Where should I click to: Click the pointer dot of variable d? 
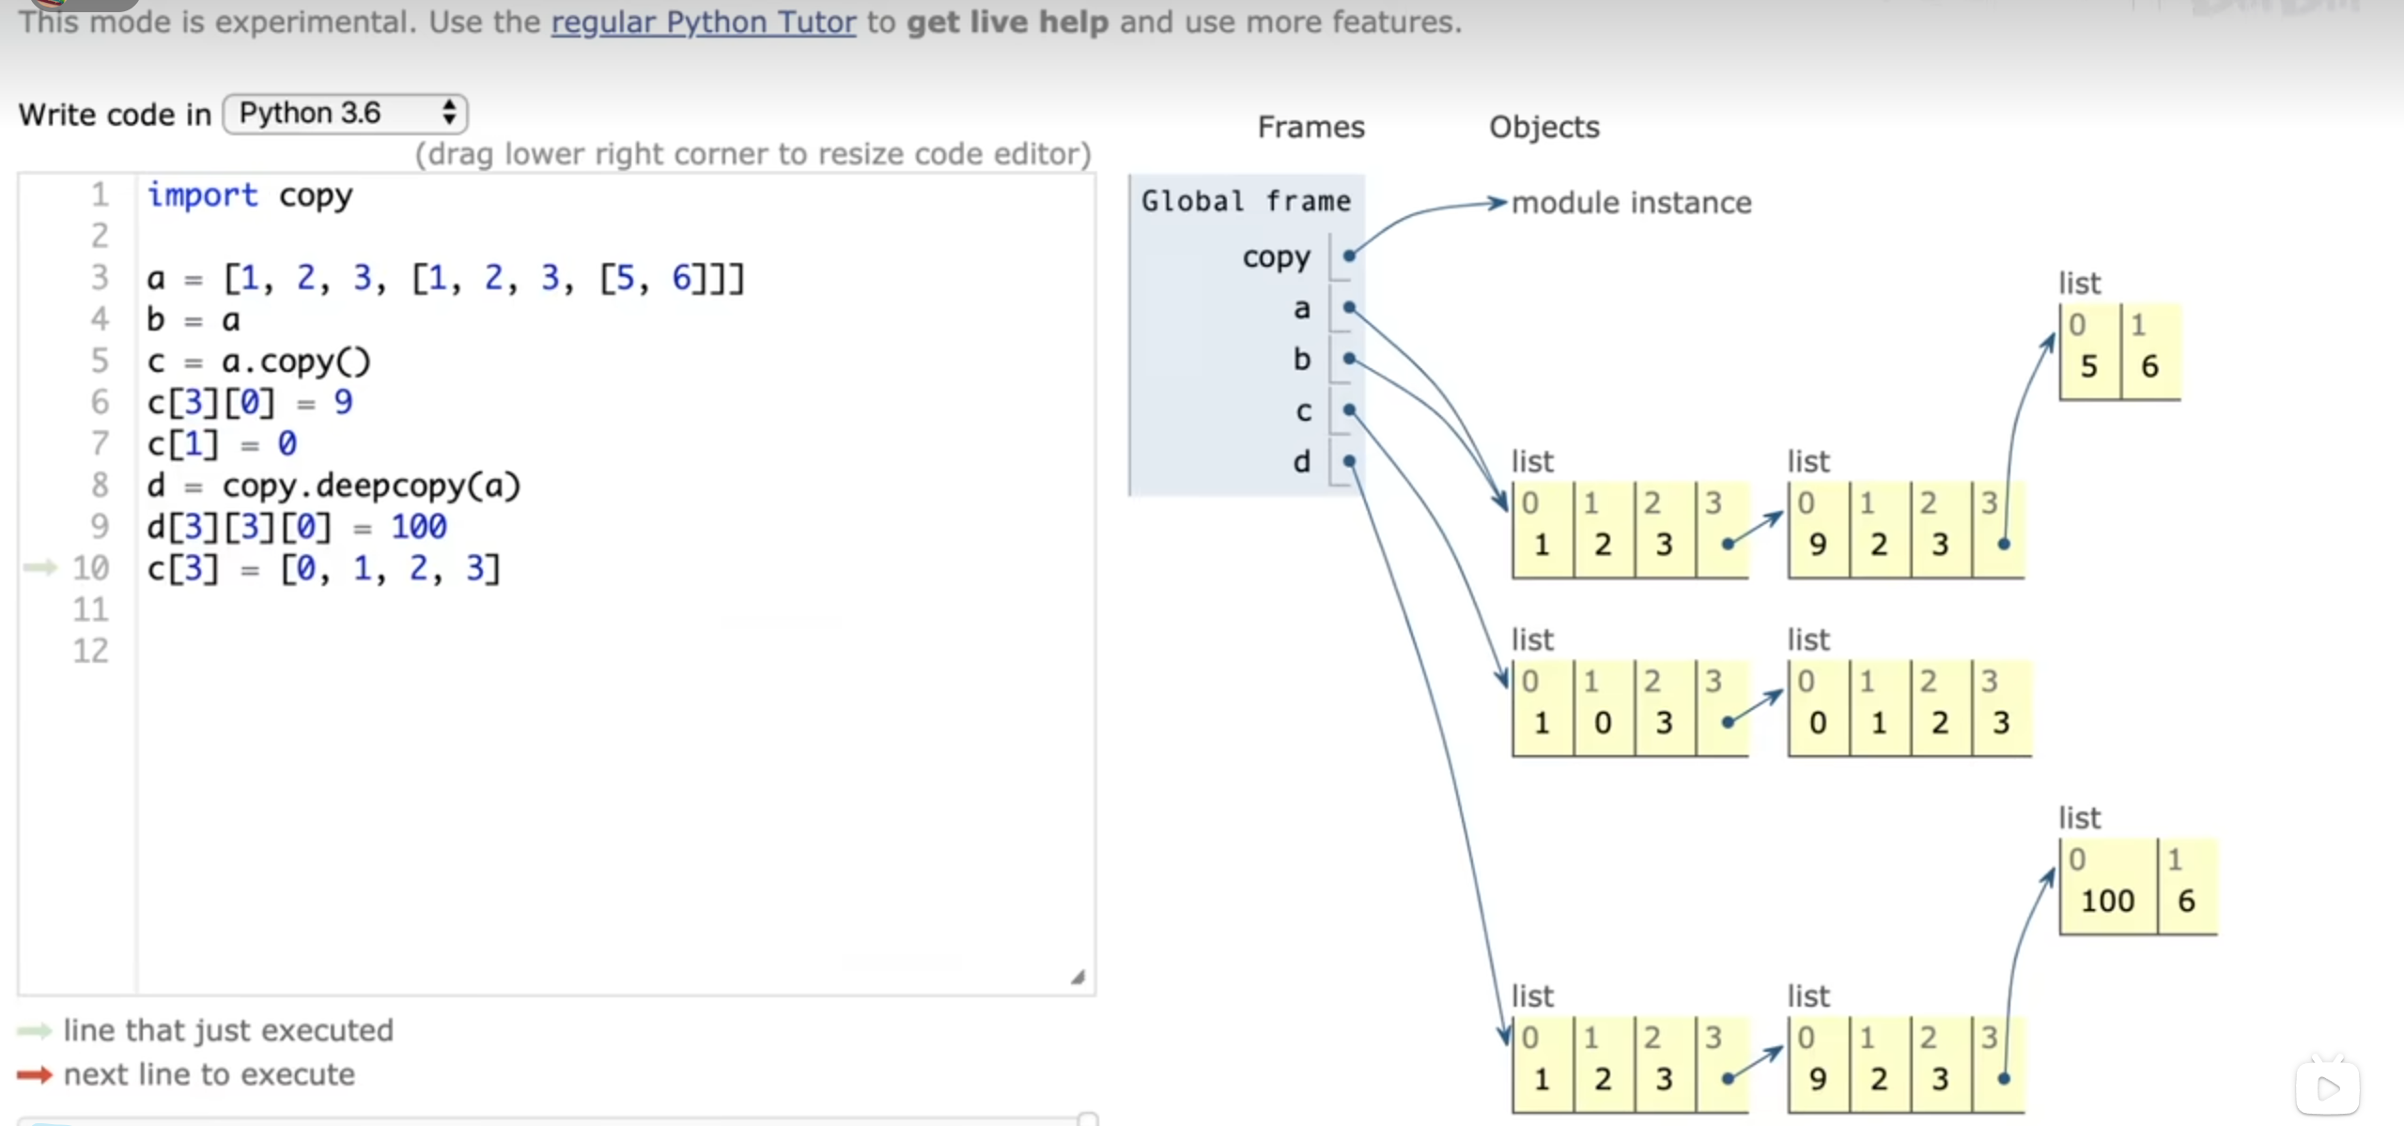tap(1349, 461)
